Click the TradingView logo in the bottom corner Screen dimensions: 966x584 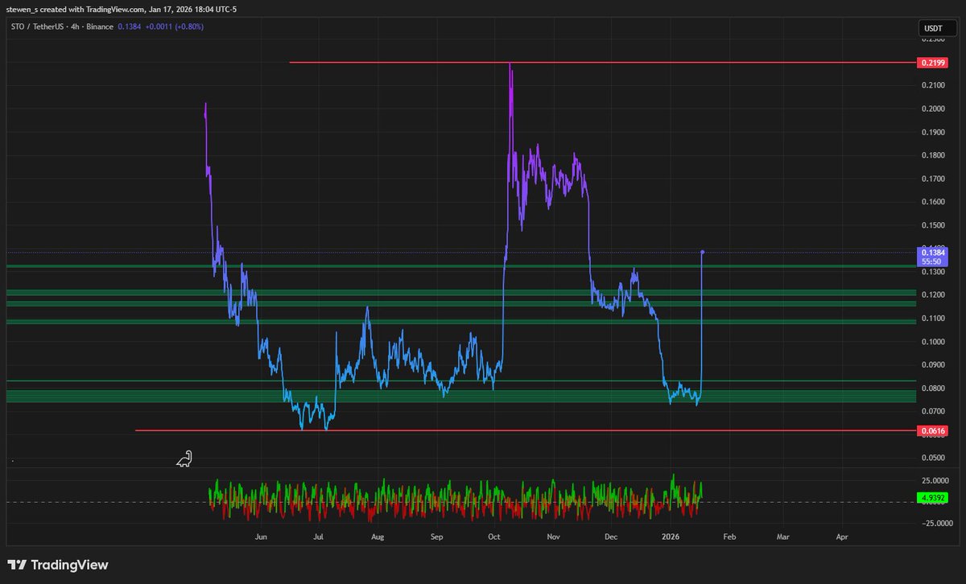pyautogui.click(x=58, y=565)
